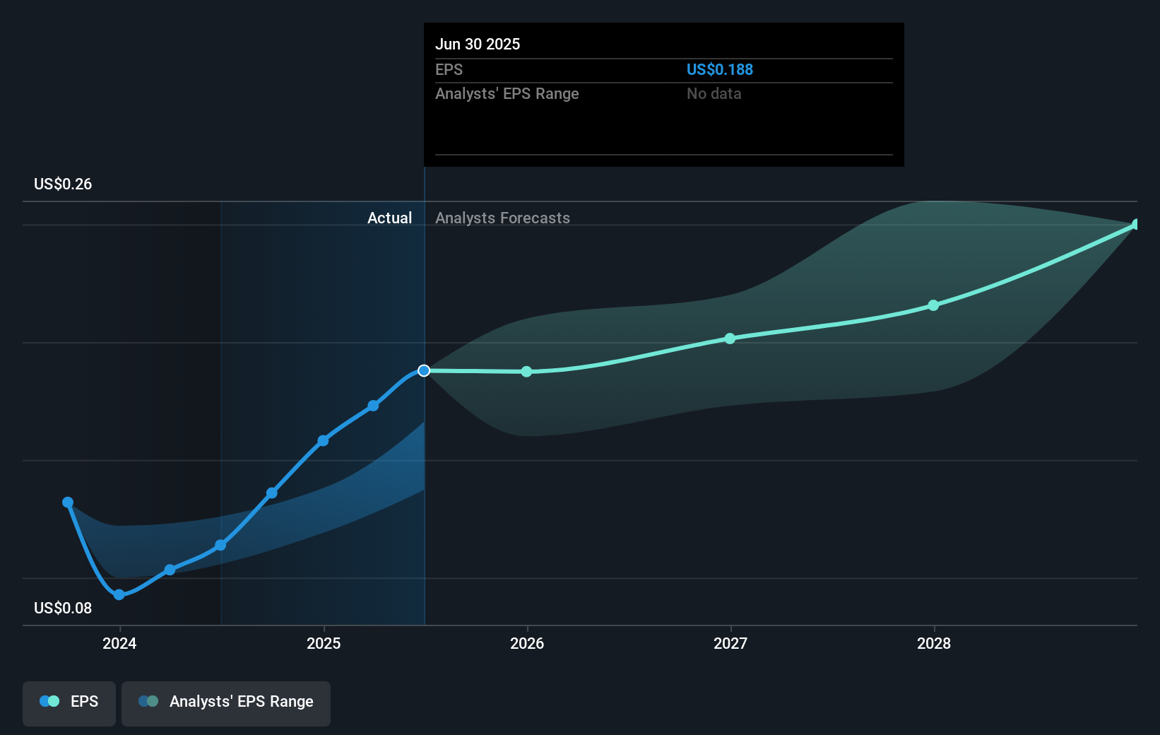1160x735 pixels.
Task: Click the 'EPS' tooltip row label
Action: (x=449, y=69)
